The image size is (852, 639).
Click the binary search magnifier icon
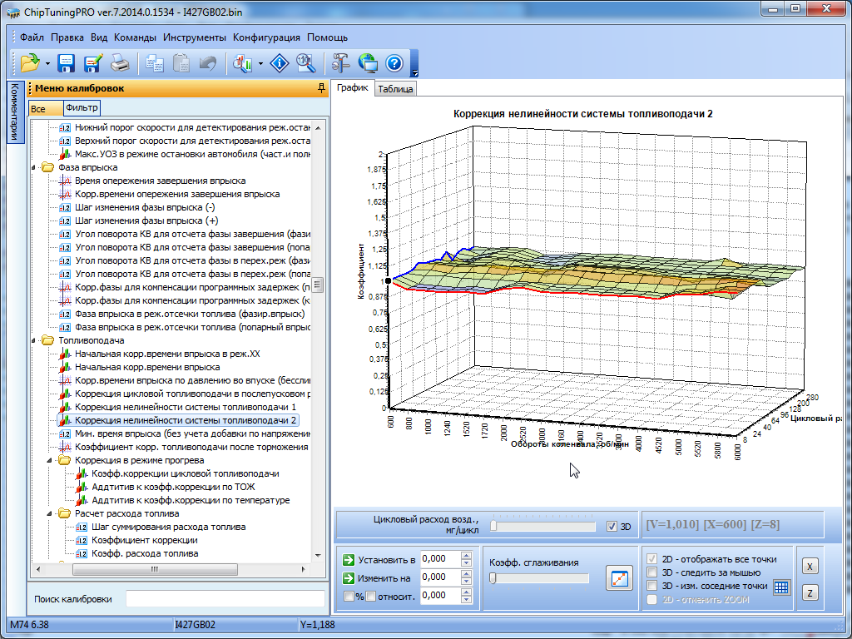305,63
